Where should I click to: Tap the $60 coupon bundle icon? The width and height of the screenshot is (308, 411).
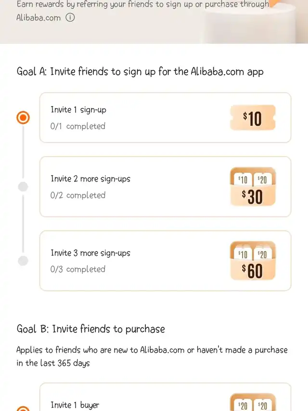pyautogui.click(x=253, y=261)
